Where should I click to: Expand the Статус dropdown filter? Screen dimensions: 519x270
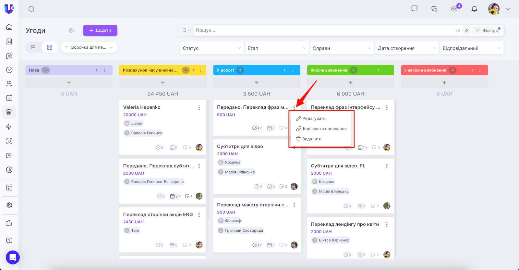tap(212, 48)
